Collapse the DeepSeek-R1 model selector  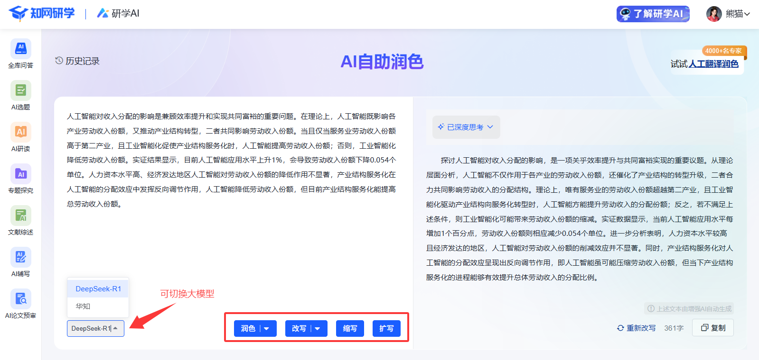[95, 328]
